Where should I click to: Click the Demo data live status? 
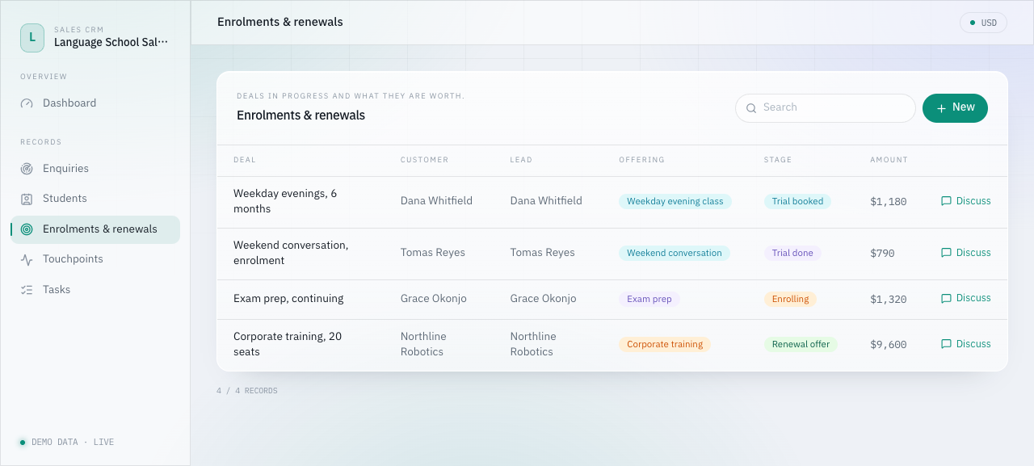pyautogui.click(x=66, y=443)
